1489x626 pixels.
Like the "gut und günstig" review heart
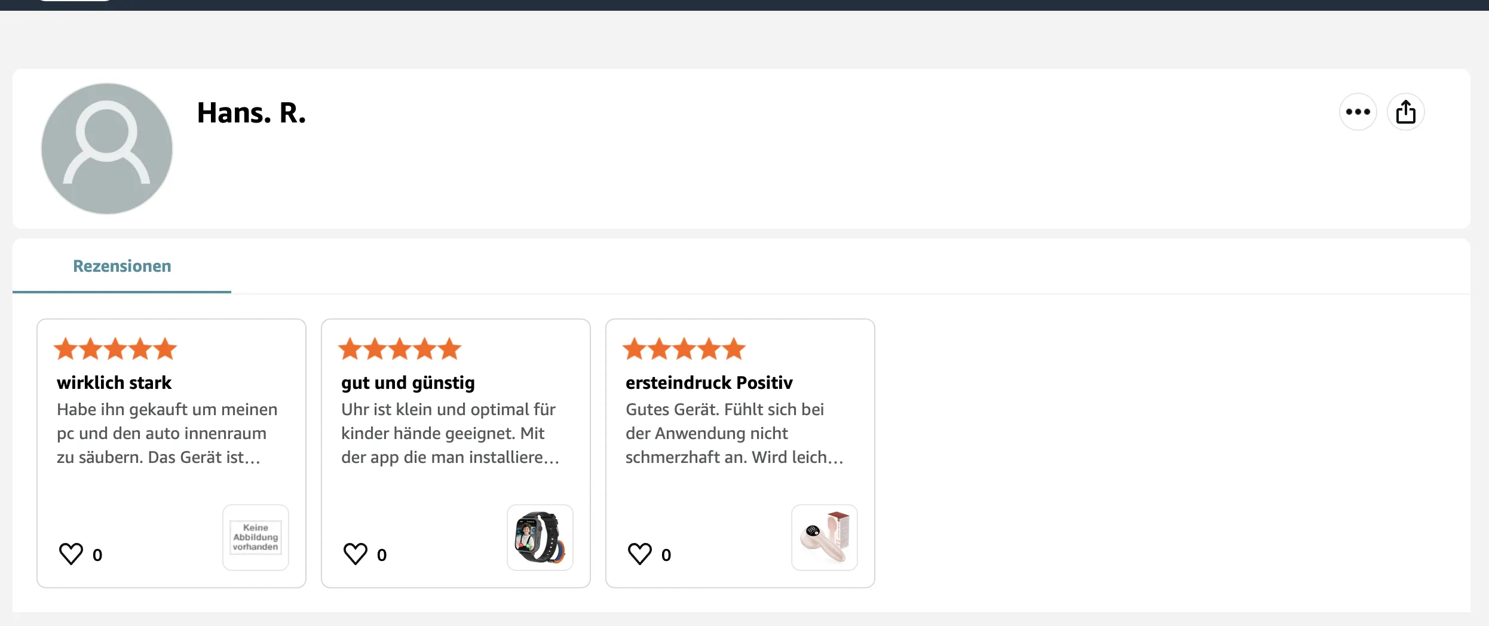[356, 554]
